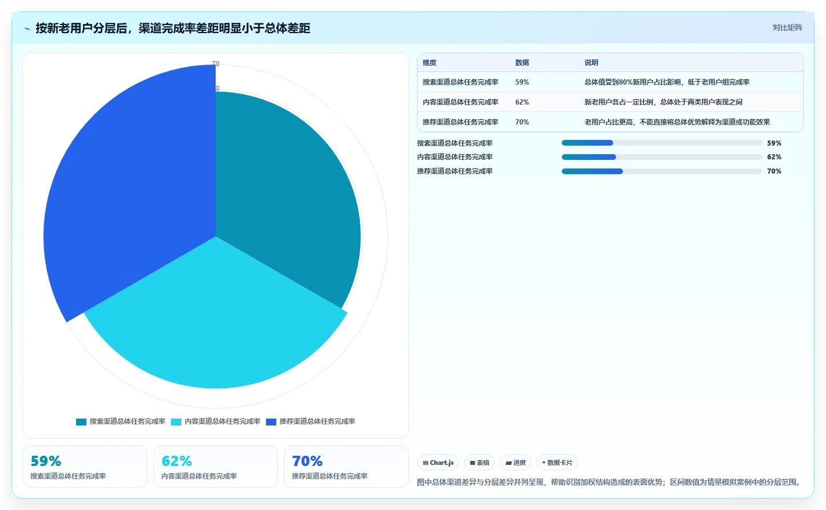This screenshot has width=826, height=510.
Task: Click the 推荐渠道总体任务完成率 progress list label
Action: [x=455, y=171]
